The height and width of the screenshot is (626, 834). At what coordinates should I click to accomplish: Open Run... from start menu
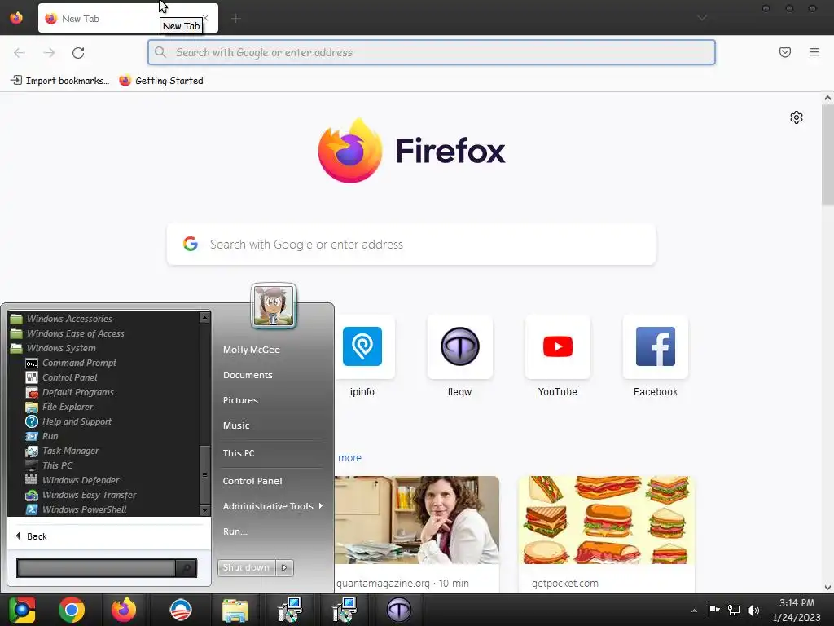pos(235,531)
